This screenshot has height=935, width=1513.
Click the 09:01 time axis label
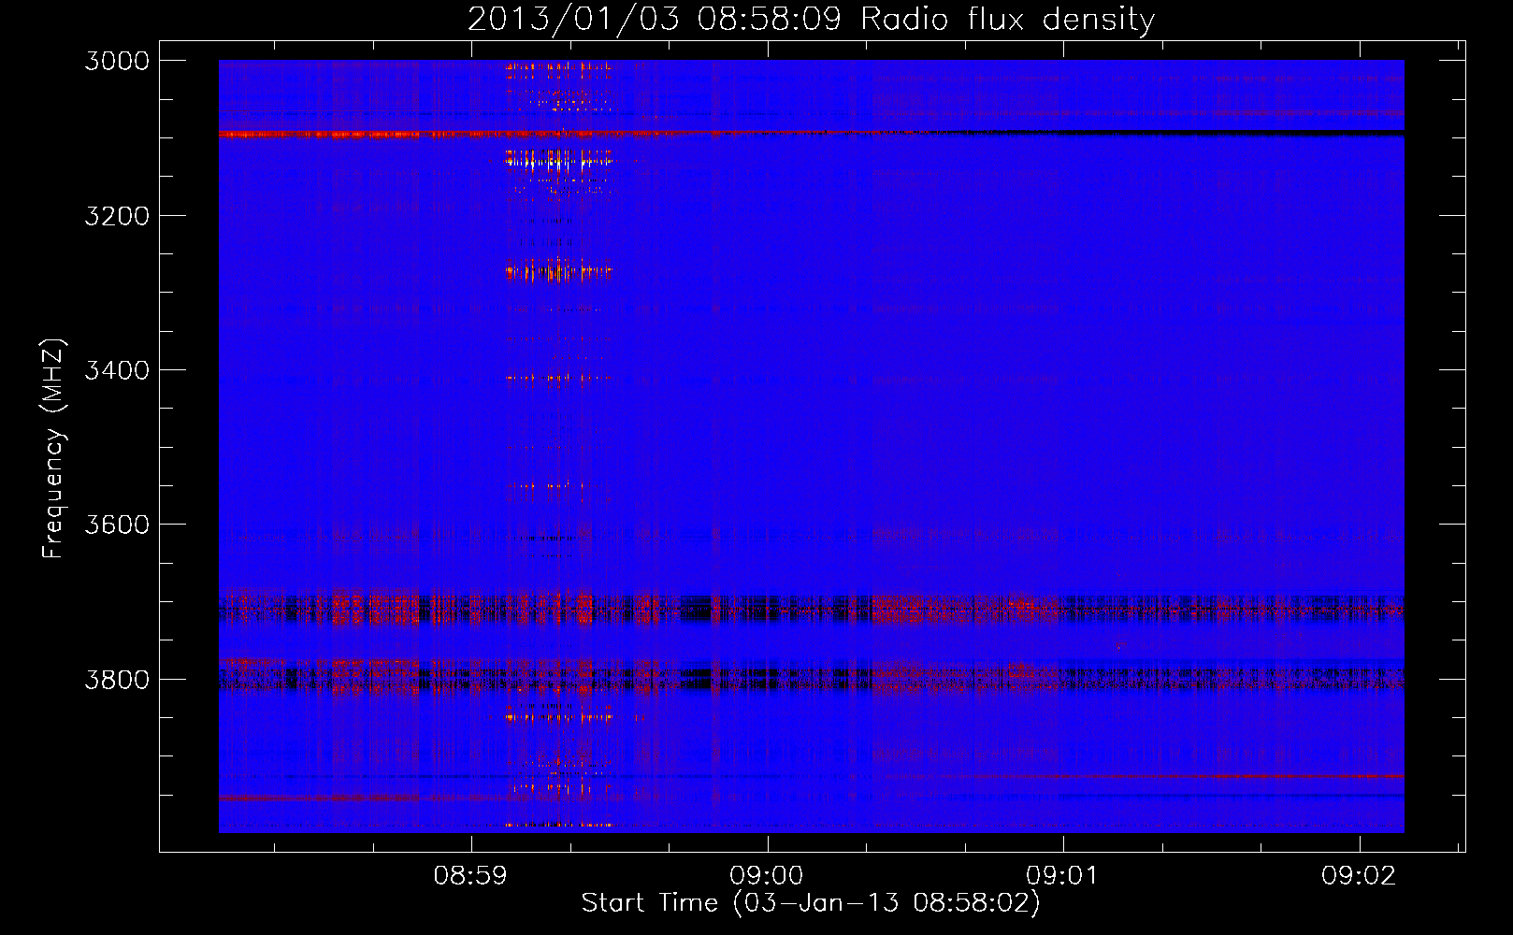click(x=1062, y=875)
